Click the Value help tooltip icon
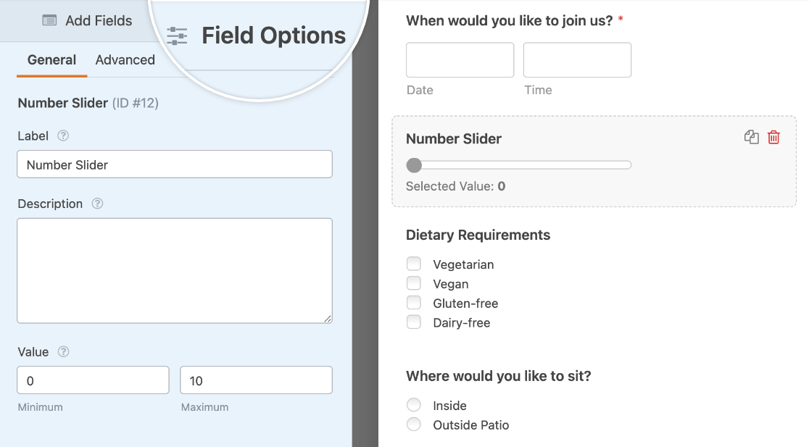809x447 pixels. pyautogui.click(x=63, y=351)
